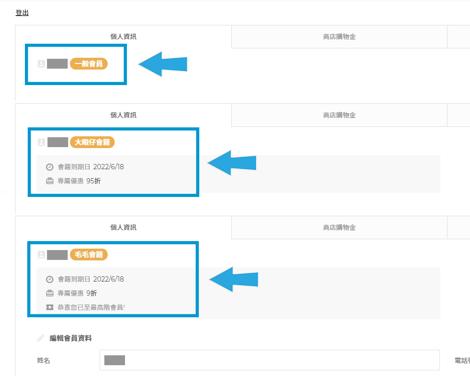Click the 大眼仔會籍 orange badge
Viewport: 470px width, 376px height.
[x=92, y=142]
